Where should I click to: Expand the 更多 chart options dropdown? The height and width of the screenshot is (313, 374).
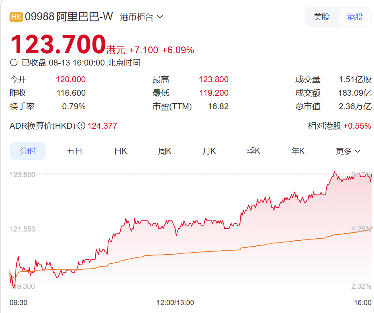[347, 151]
